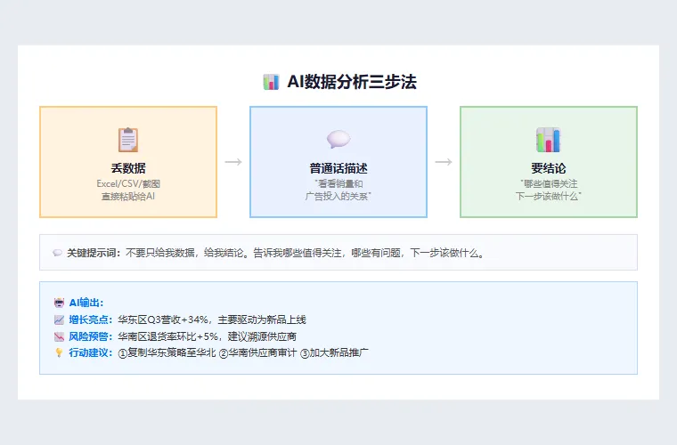Click the 关键提示词 label

click(x=93, y=253)
